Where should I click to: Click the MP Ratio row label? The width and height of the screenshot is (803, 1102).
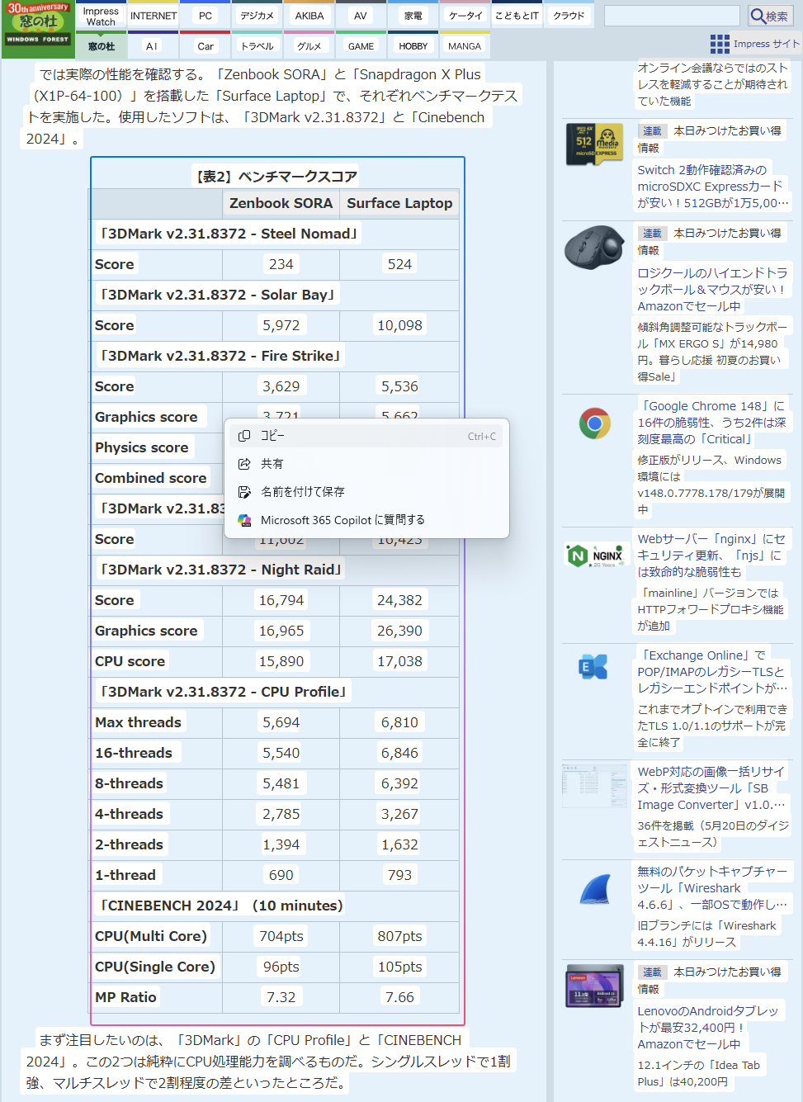125,997
